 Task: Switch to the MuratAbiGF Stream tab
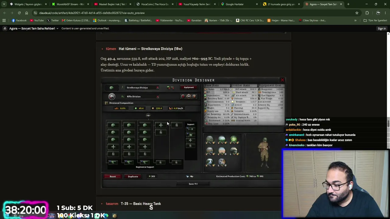point(71,4)
